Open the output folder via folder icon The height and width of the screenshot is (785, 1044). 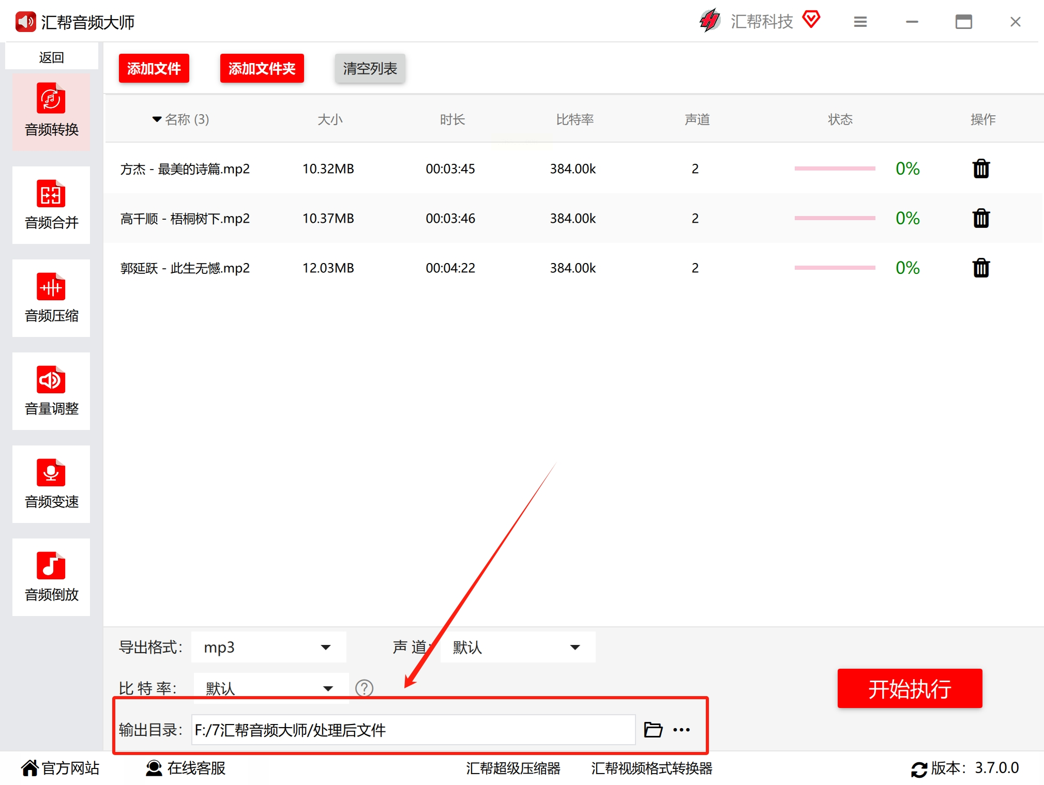click(x=653, y=730)
